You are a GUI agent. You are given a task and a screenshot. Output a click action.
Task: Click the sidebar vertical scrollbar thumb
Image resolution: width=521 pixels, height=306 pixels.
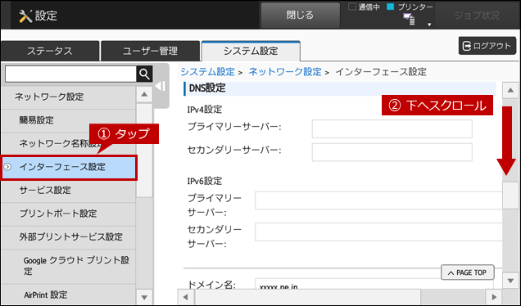(144, 151)
